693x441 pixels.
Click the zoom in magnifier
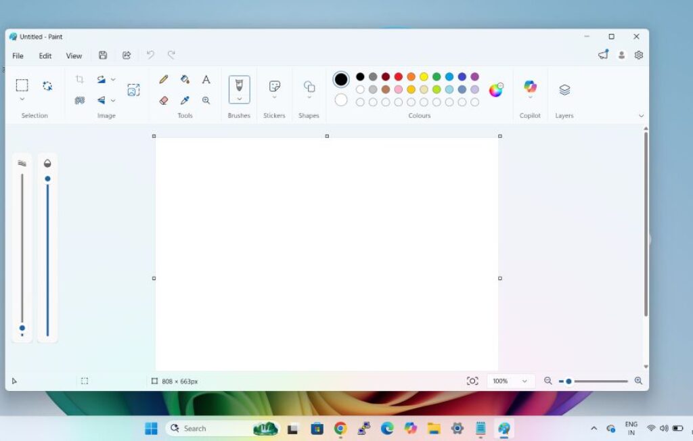point(638,380)
